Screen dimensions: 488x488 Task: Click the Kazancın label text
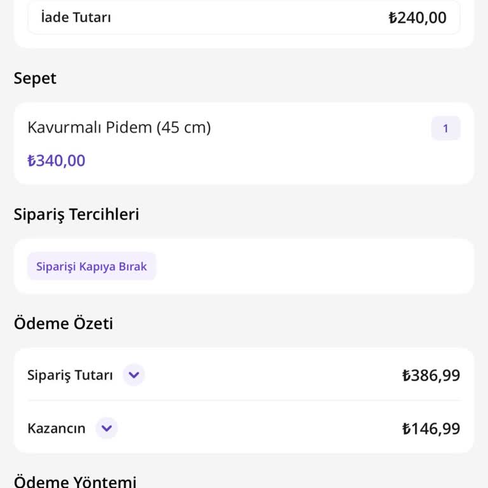(57, 428)
